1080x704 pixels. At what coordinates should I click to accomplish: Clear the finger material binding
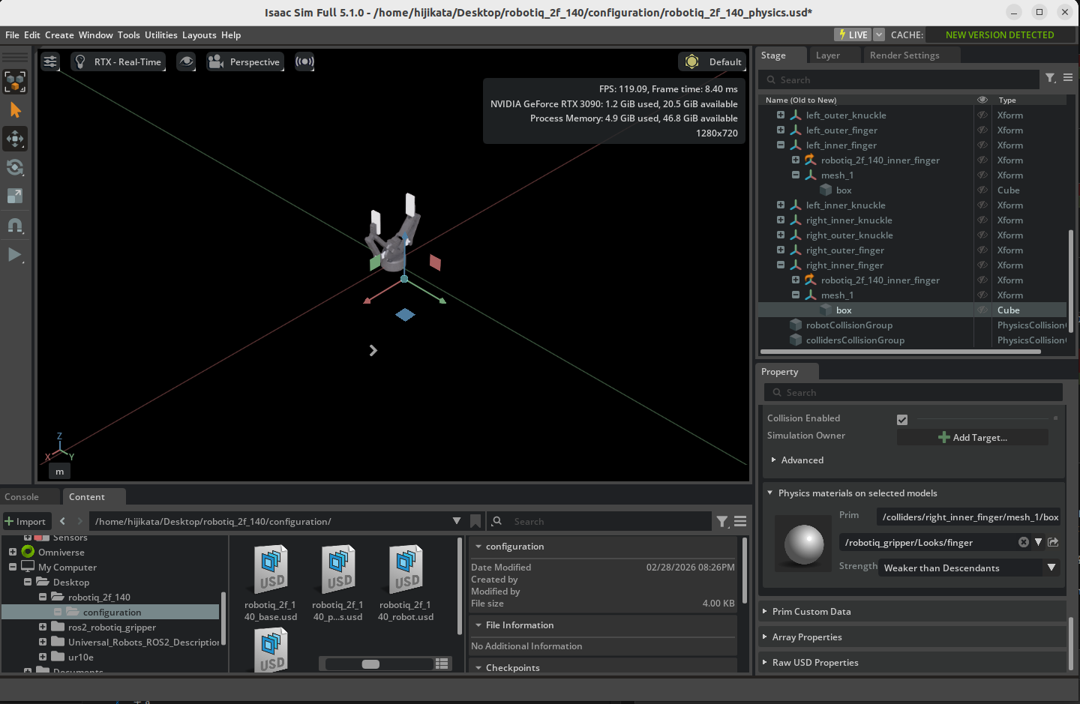(x=1023, y=542)
